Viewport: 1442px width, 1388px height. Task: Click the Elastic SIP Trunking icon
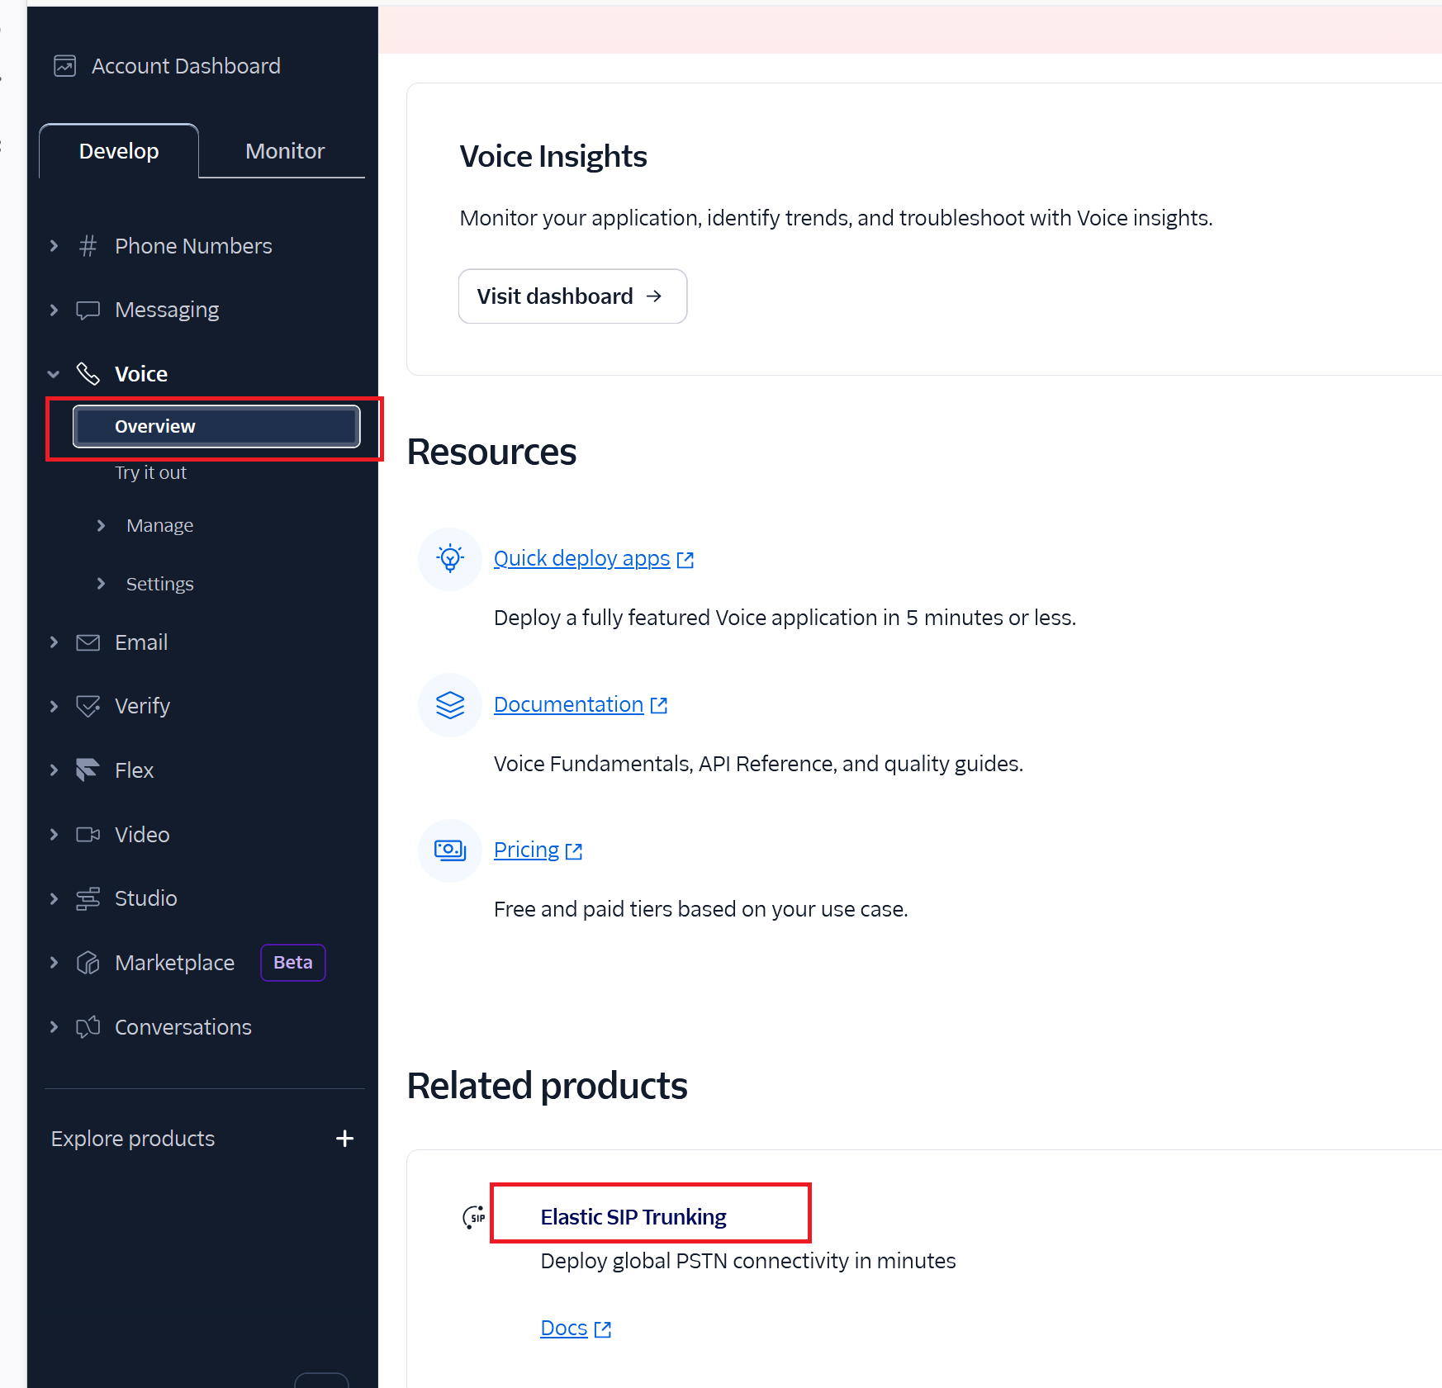point(474,1217)
